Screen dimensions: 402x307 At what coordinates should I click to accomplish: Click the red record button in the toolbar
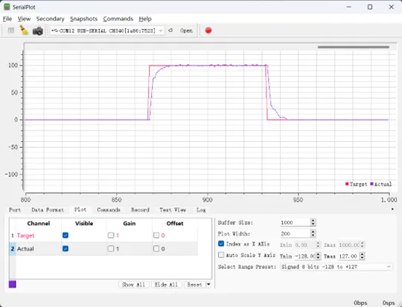click(x=208, y=30)
